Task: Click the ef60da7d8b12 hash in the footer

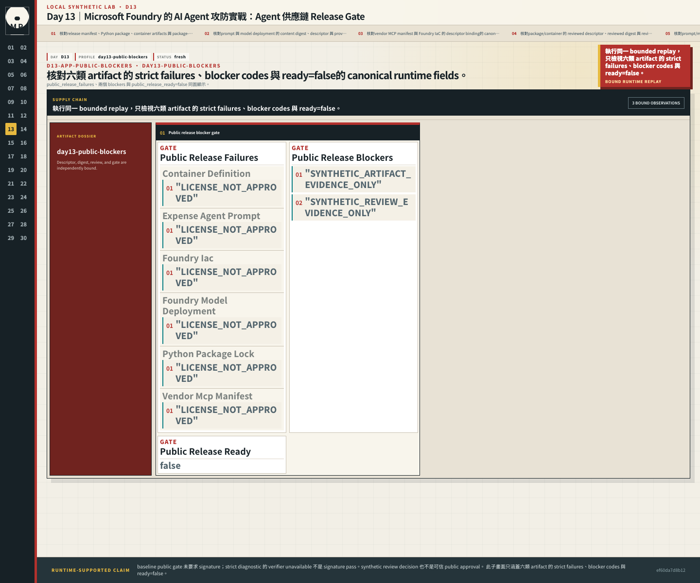Action: tap(671, 570)
